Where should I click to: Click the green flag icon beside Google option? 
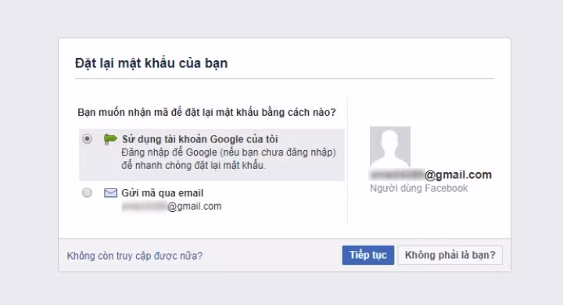[x=110, y=138]
